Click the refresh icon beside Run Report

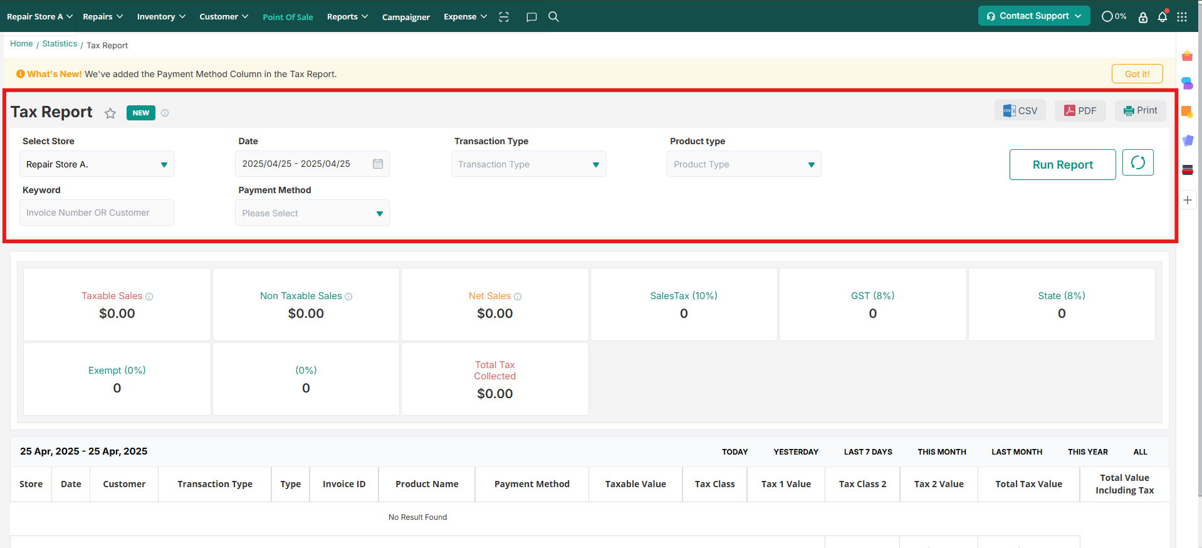pyautogui.click(x=1137, y=163)
